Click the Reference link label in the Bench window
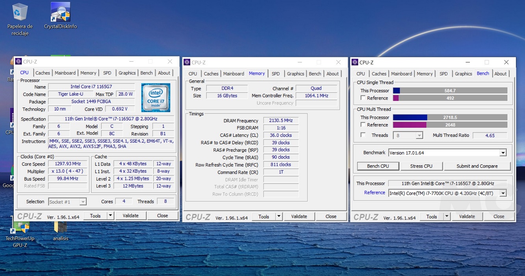Image resolution: width=525 pixels, height=276 pixels. (x=375, y=193)
